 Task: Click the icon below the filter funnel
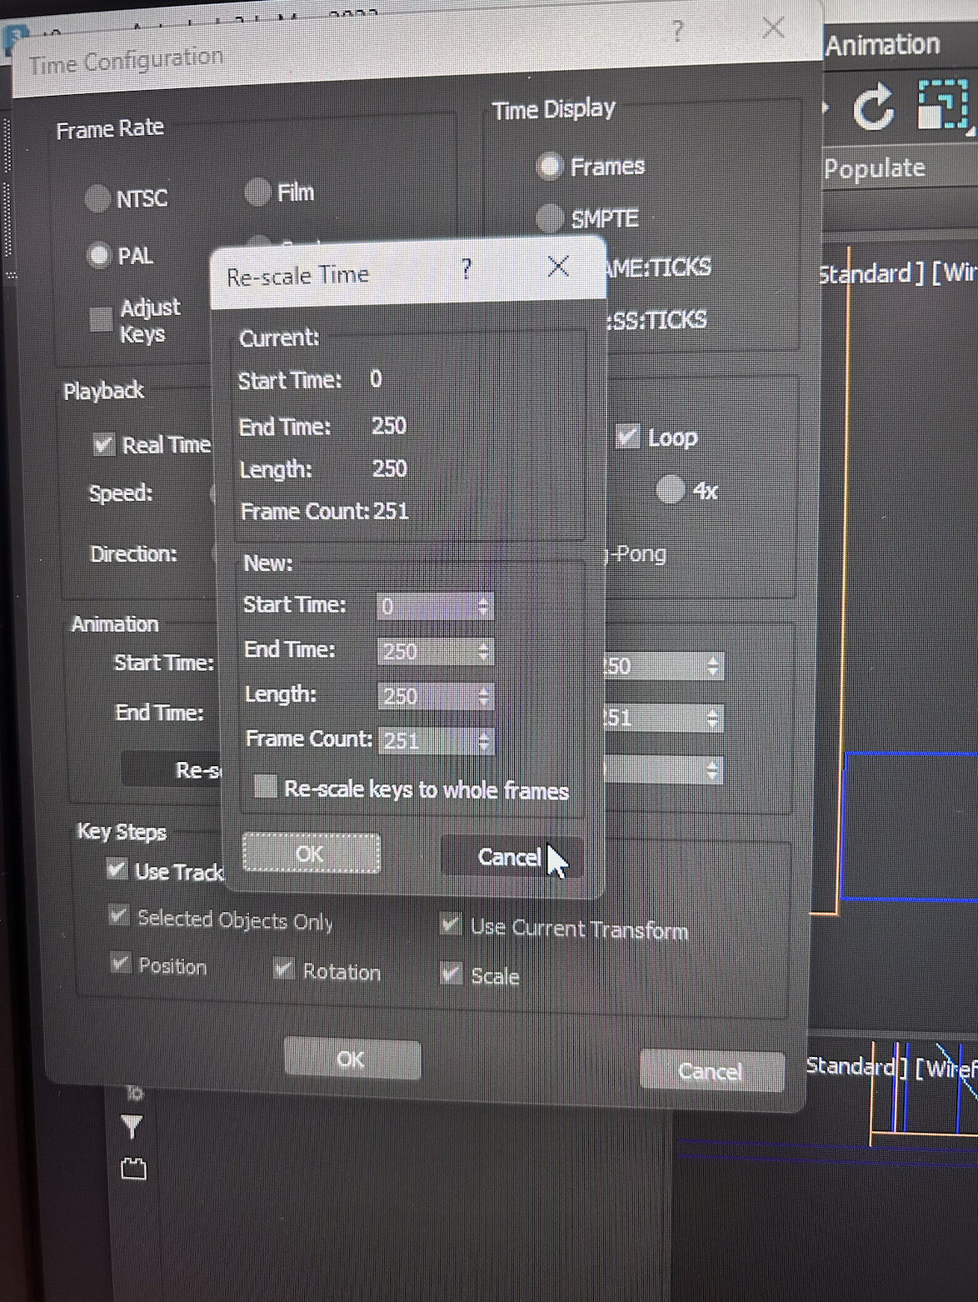133,1169
